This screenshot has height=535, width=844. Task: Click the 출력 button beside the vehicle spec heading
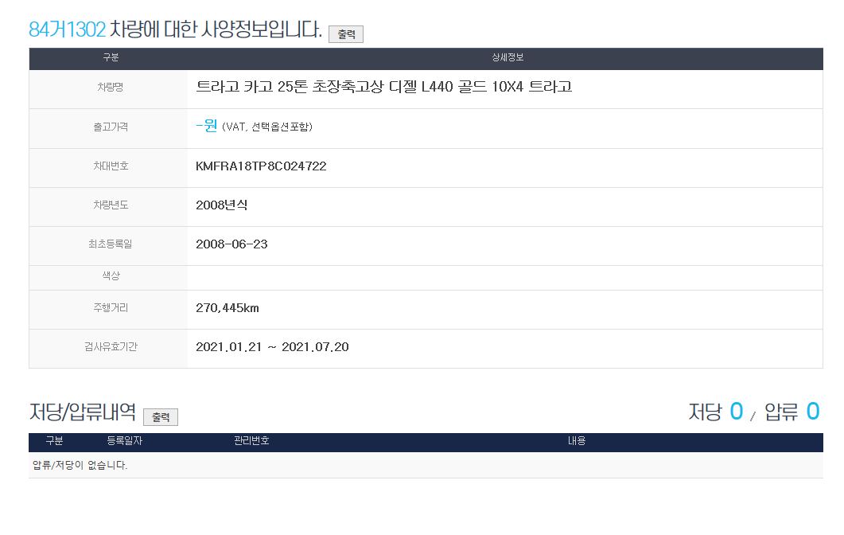coord(346,34)
